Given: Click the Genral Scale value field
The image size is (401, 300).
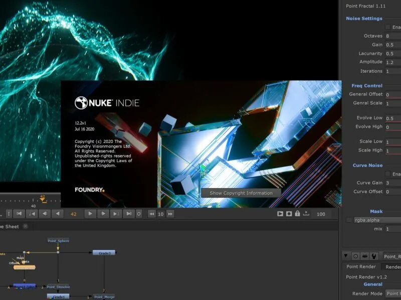Looking at the screenshot, I should tap(393, 103).
